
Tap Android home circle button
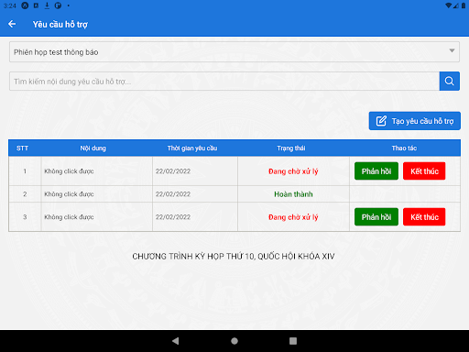[234, 341]
